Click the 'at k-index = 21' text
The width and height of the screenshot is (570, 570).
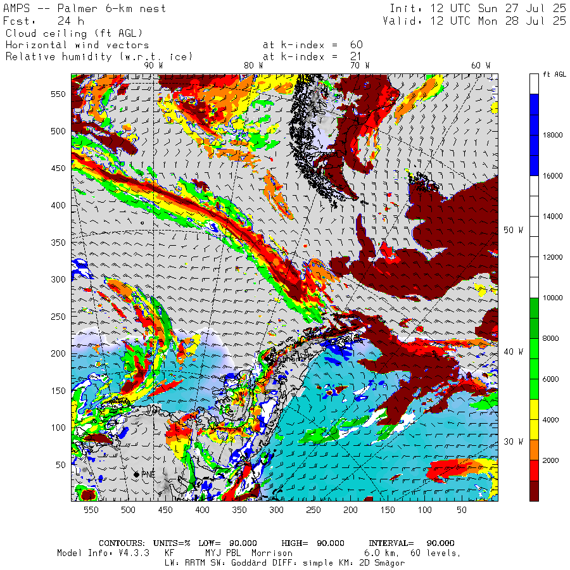pos(312,56)
